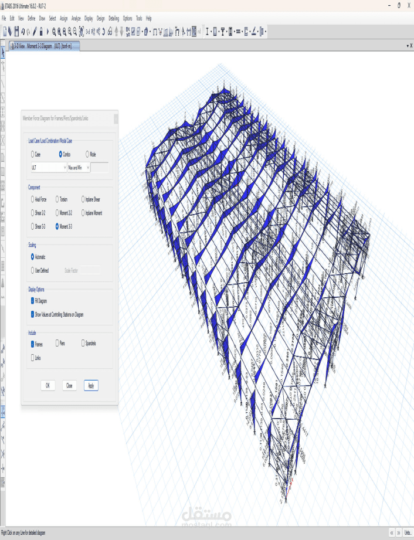Click the Steel Frame Design I-beam icon

pyautogui.click(x=207, y=32)
